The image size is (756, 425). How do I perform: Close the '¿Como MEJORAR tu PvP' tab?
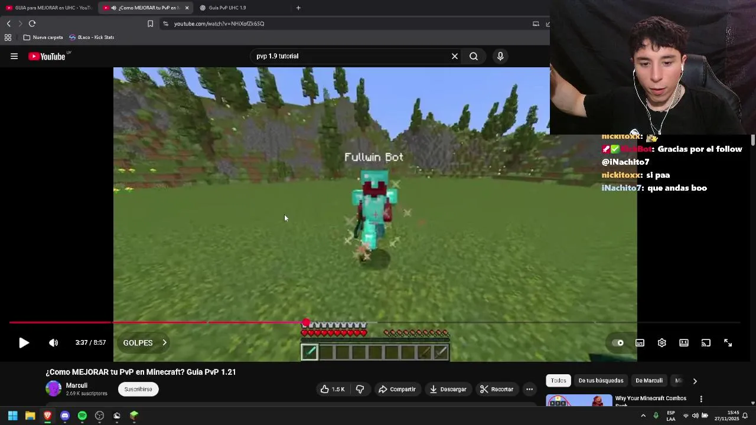click(x=187, y=8)
